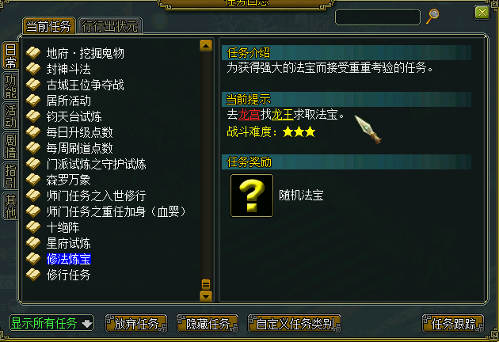This screenshot has height=342, width=499.
Task: Click the task list scrollbar handle
Action: [206, 284]
